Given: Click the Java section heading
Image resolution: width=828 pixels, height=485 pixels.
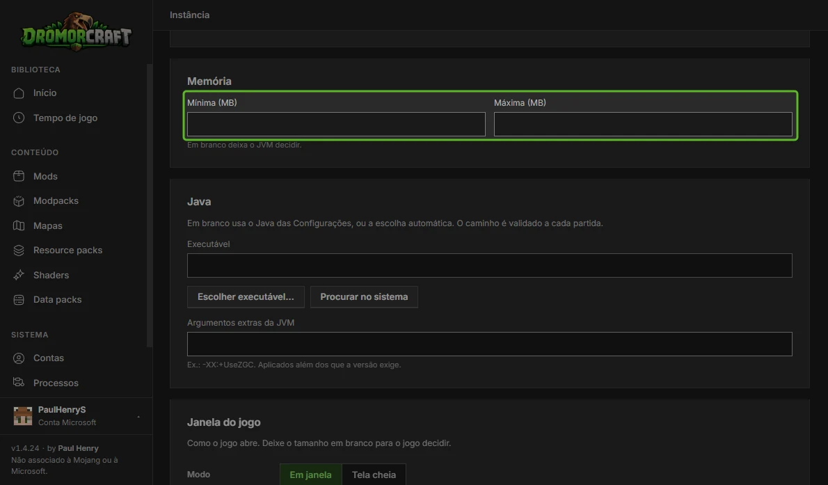Looking at the screenshot, I should click(x=199, y=201).
